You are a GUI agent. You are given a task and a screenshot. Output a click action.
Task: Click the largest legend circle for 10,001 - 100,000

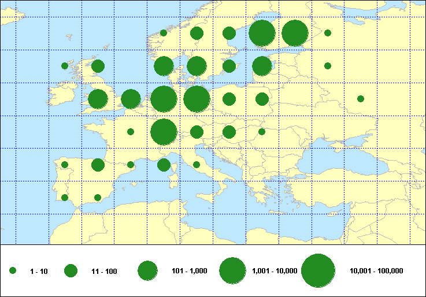coord(318,270)
